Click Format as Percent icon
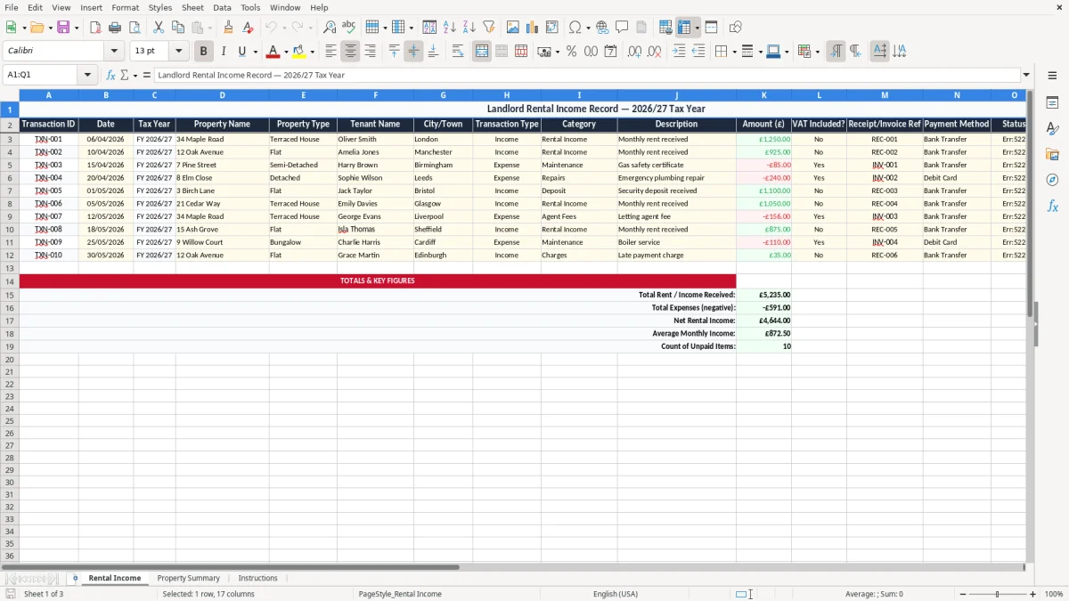Image resolution: width=1069 pixels, height=601 pixels. 571,52
